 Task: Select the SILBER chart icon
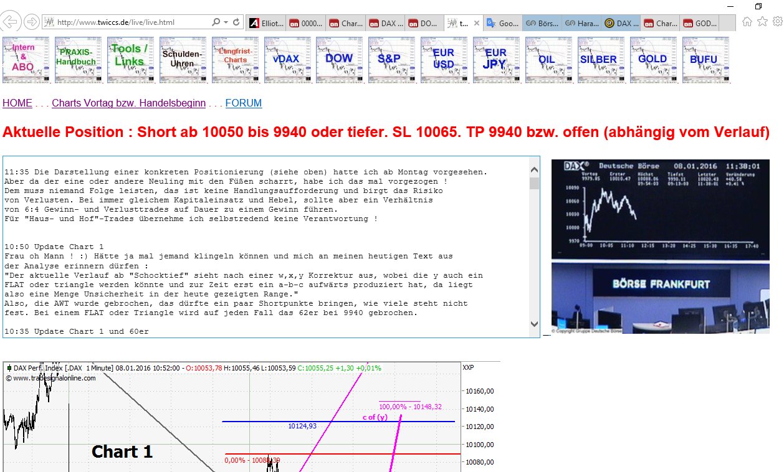(600, 59)
